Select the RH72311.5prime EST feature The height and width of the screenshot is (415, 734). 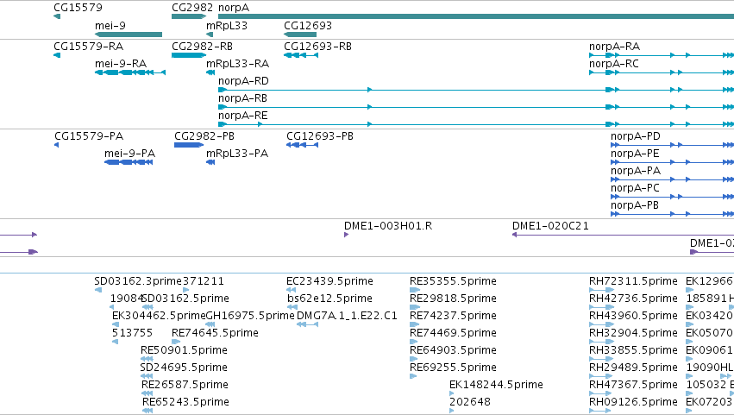(601, 290)
